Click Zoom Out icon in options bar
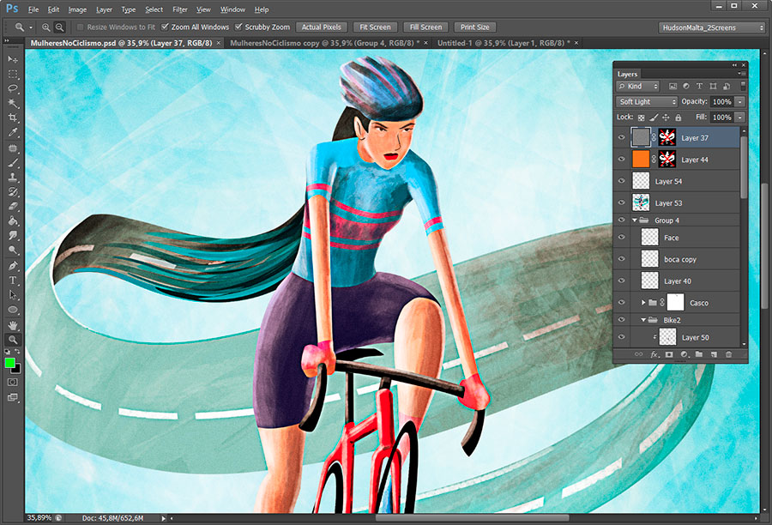The width and height of the screenshot is (772, 525). (x=59, y=27)
